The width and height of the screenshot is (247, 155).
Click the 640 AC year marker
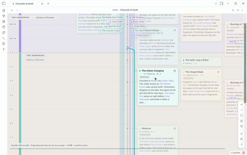point(13,39)
